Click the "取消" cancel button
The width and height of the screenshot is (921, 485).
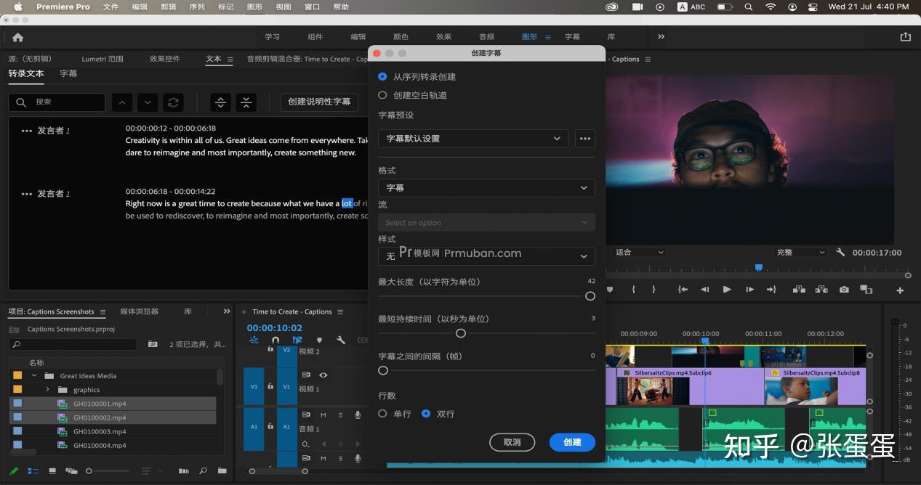coord(512,442)
